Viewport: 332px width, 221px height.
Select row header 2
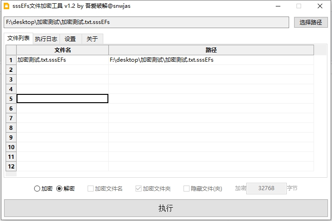click(11, 70)
